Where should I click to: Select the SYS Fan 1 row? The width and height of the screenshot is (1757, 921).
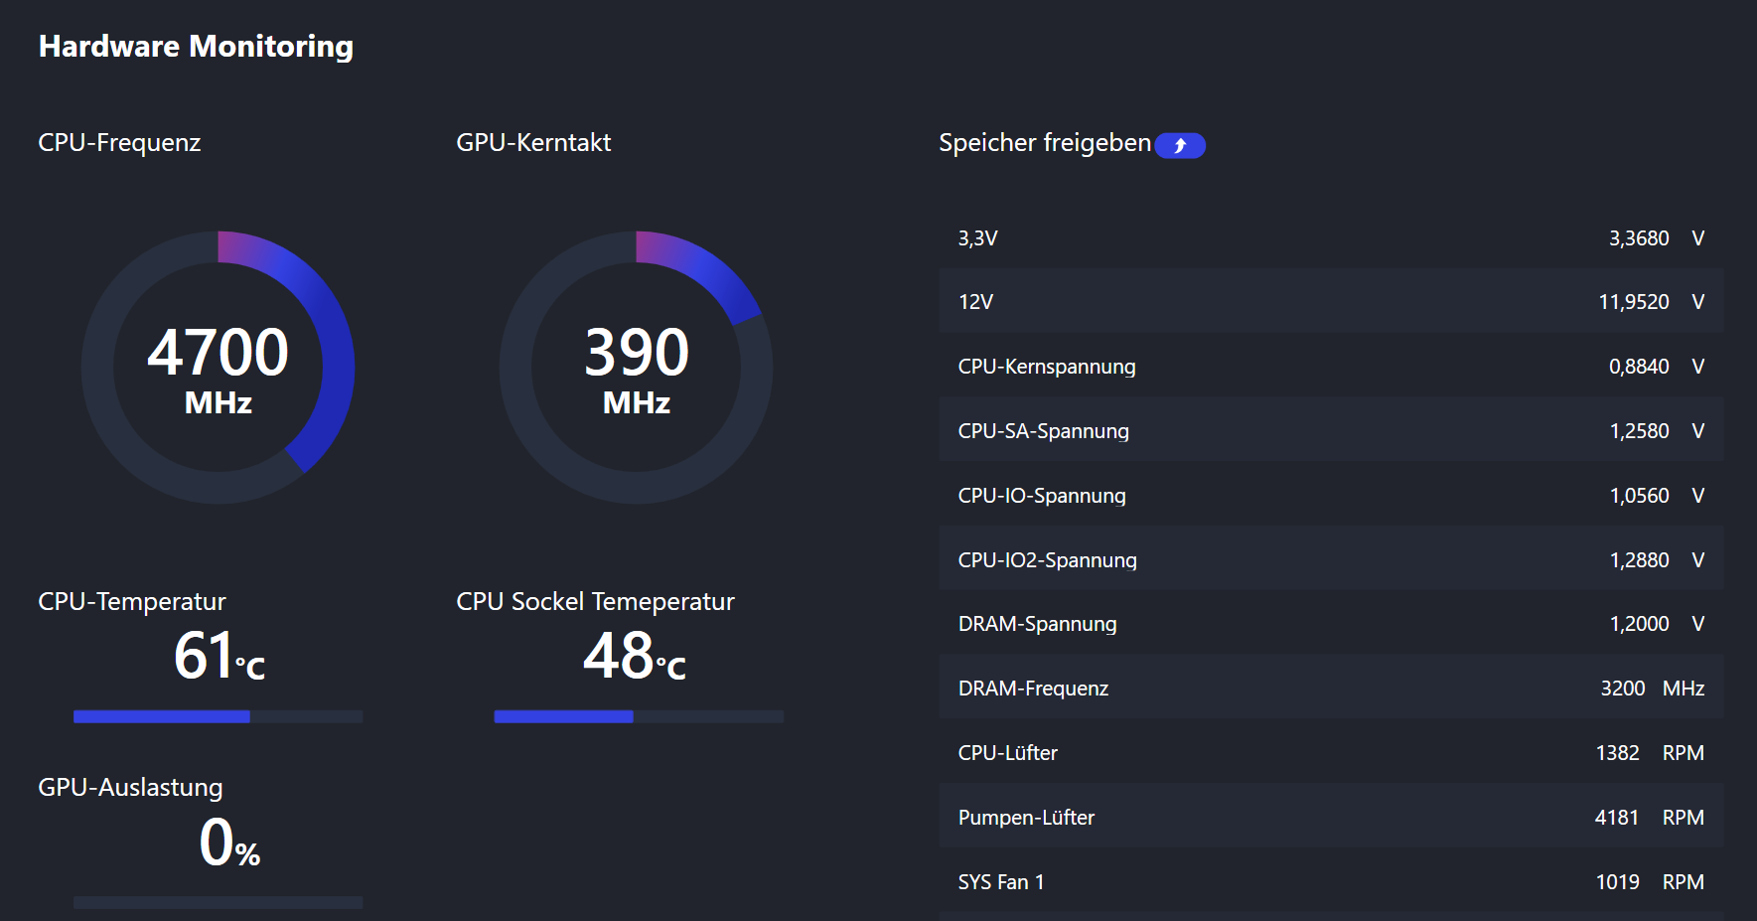pos(1331,882)
